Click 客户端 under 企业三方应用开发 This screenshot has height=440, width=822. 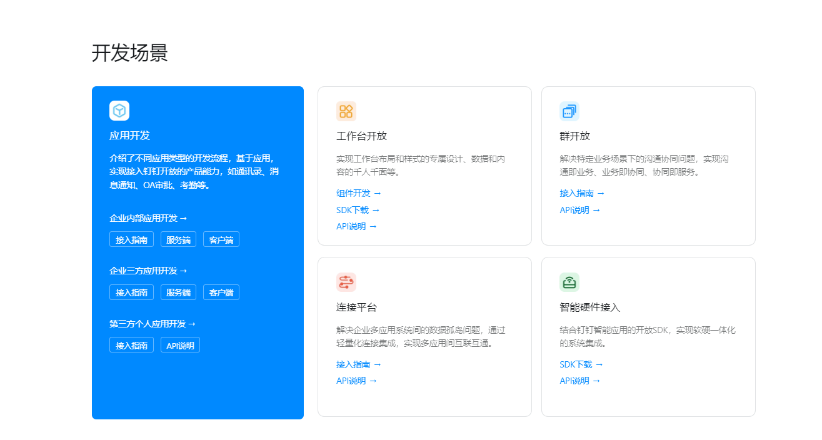click(x=221, y=292)
